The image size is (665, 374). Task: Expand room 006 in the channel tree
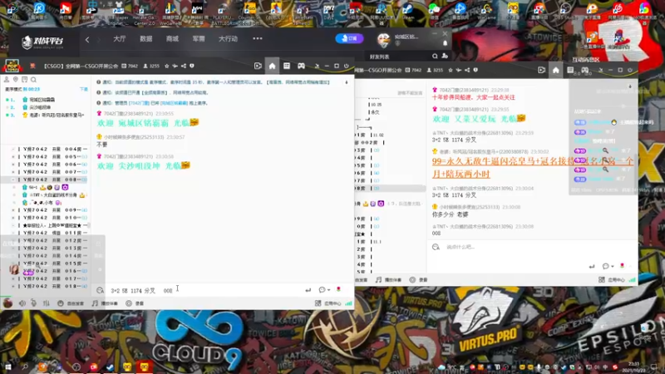pos(13,165)
